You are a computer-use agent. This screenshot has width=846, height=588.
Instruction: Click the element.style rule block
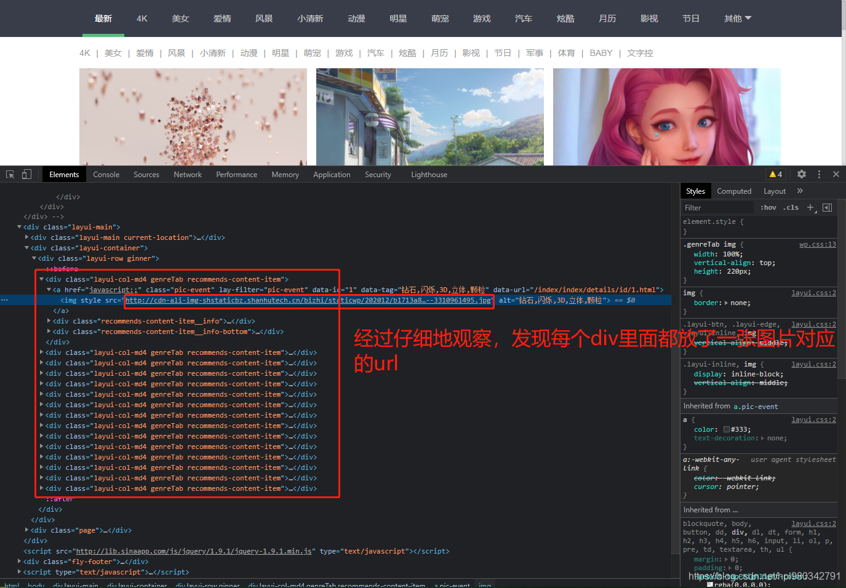point(759,226)
